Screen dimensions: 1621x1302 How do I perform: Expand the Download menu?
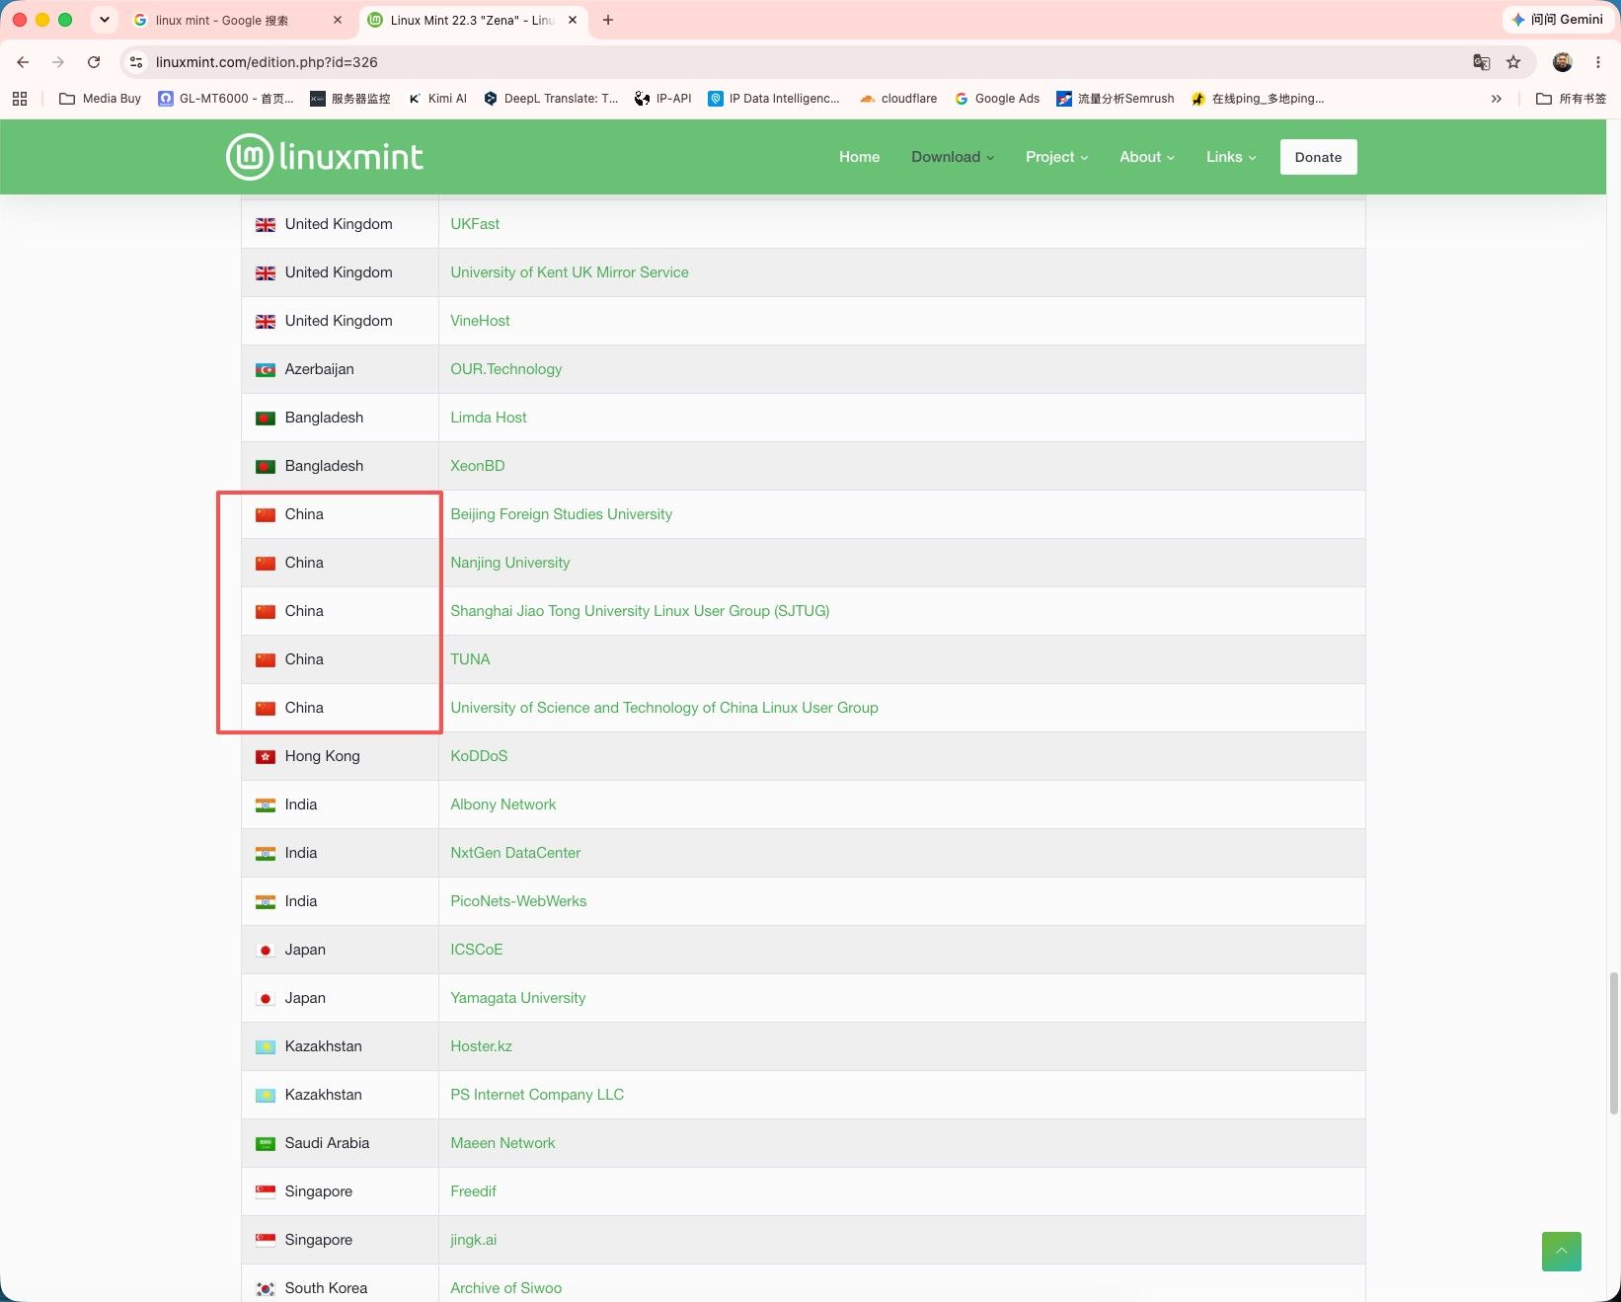point(953,157)
